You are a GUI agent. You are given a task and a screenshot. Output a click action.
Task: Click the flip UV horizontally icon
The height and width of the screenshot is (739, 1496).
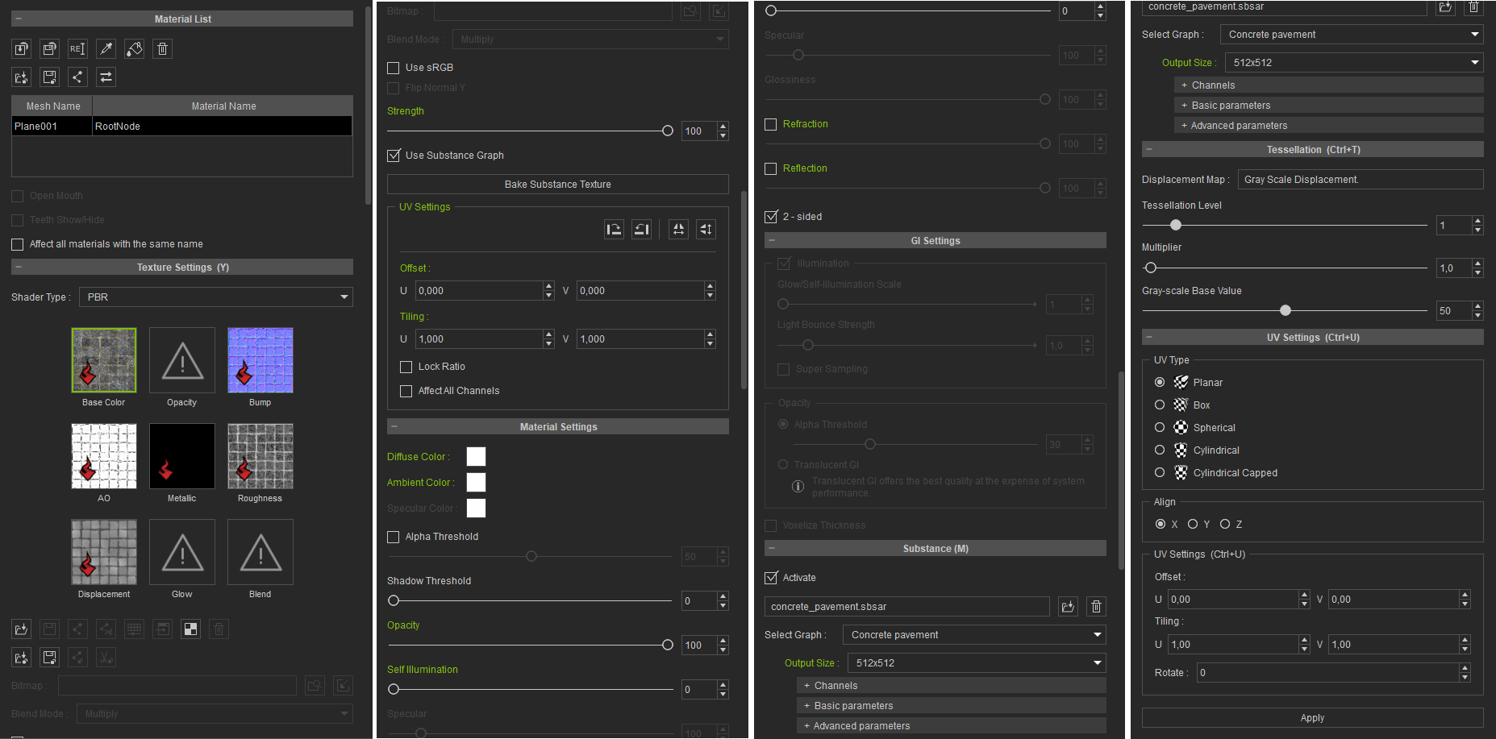(678, 229)
